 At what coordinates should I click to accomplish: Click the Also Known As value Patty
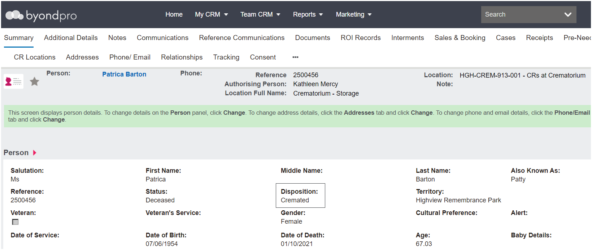tap(518, 179)
